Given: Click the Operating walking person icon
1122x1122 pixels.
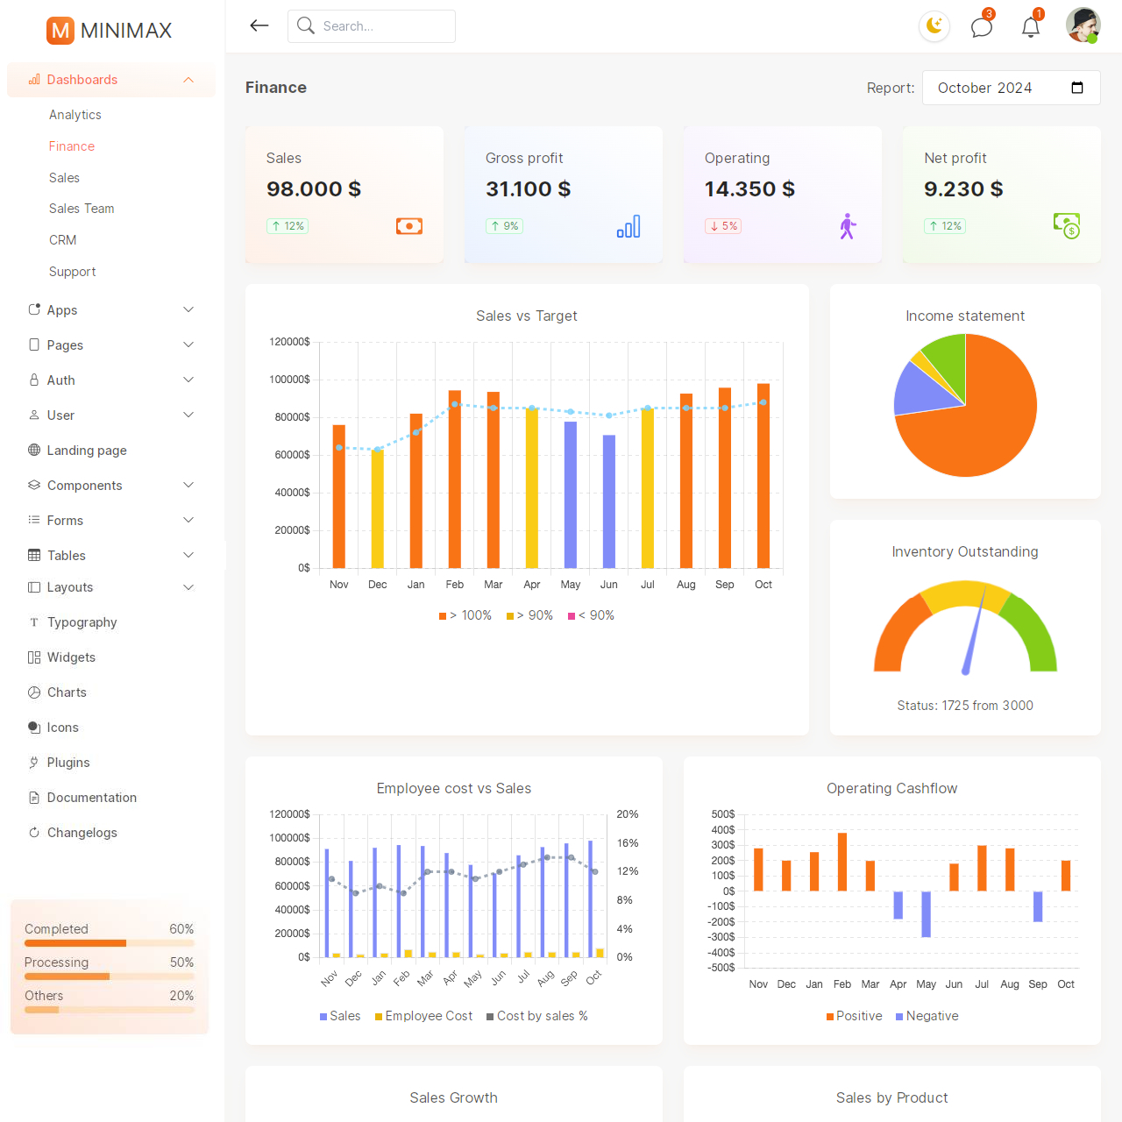Looking at the screenshot, I should click(x=848, y=226).
